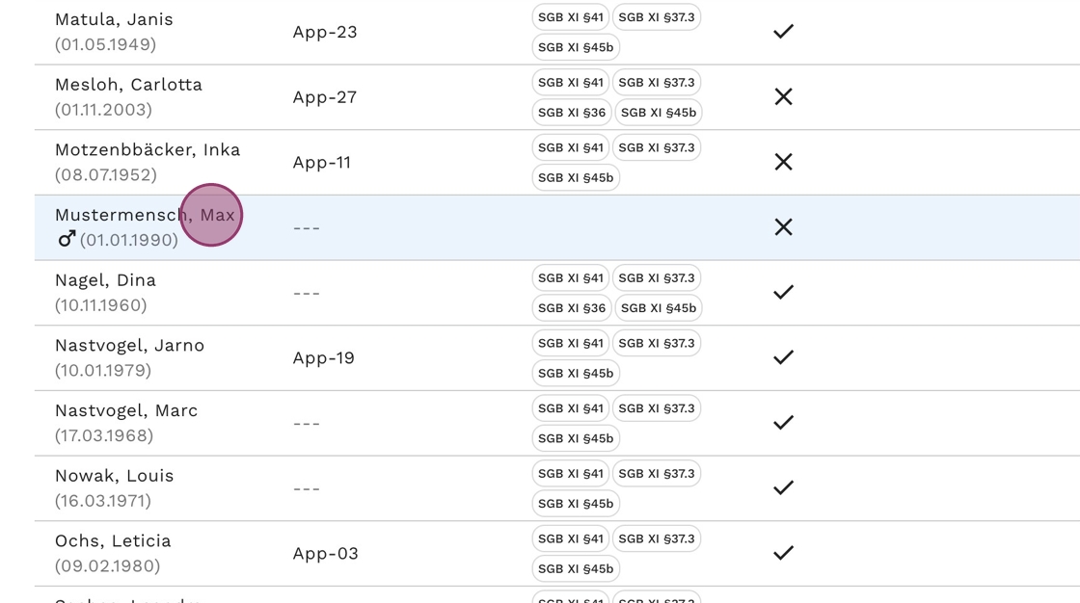Click the male gender icon beside Mustermensch
This screenshot has width=1080, height=603.
[x=67, y=239]
